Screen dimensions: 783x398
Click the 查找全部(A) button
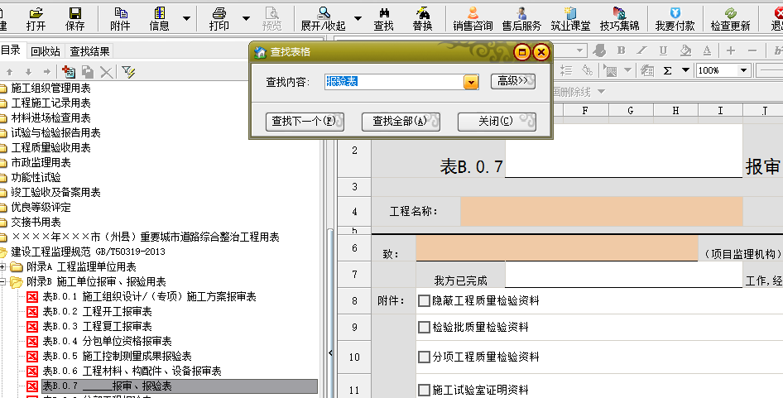point(400,122)
